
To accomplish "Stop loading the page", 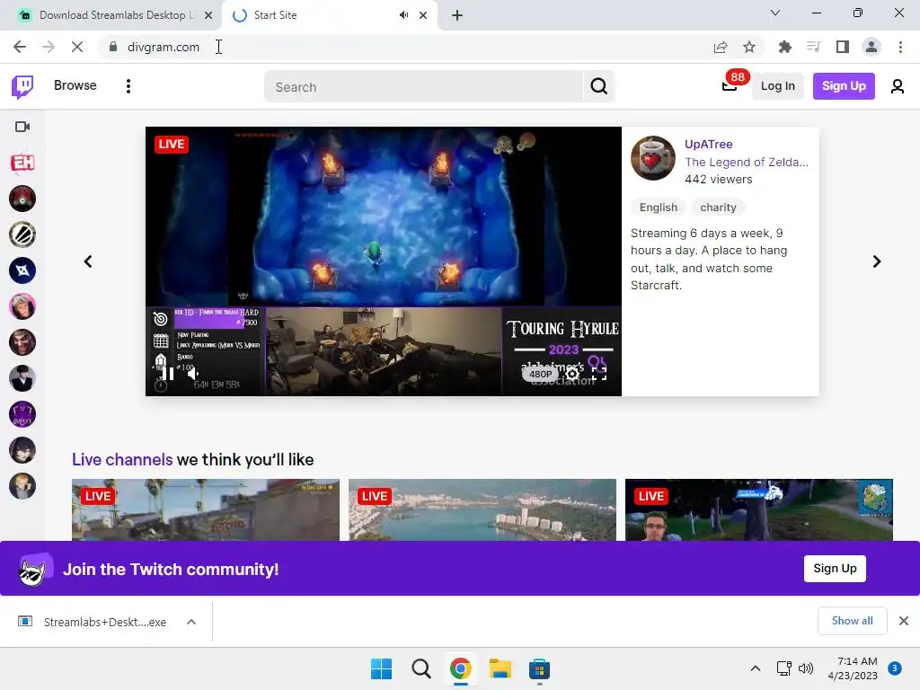I will coord(77,47).
